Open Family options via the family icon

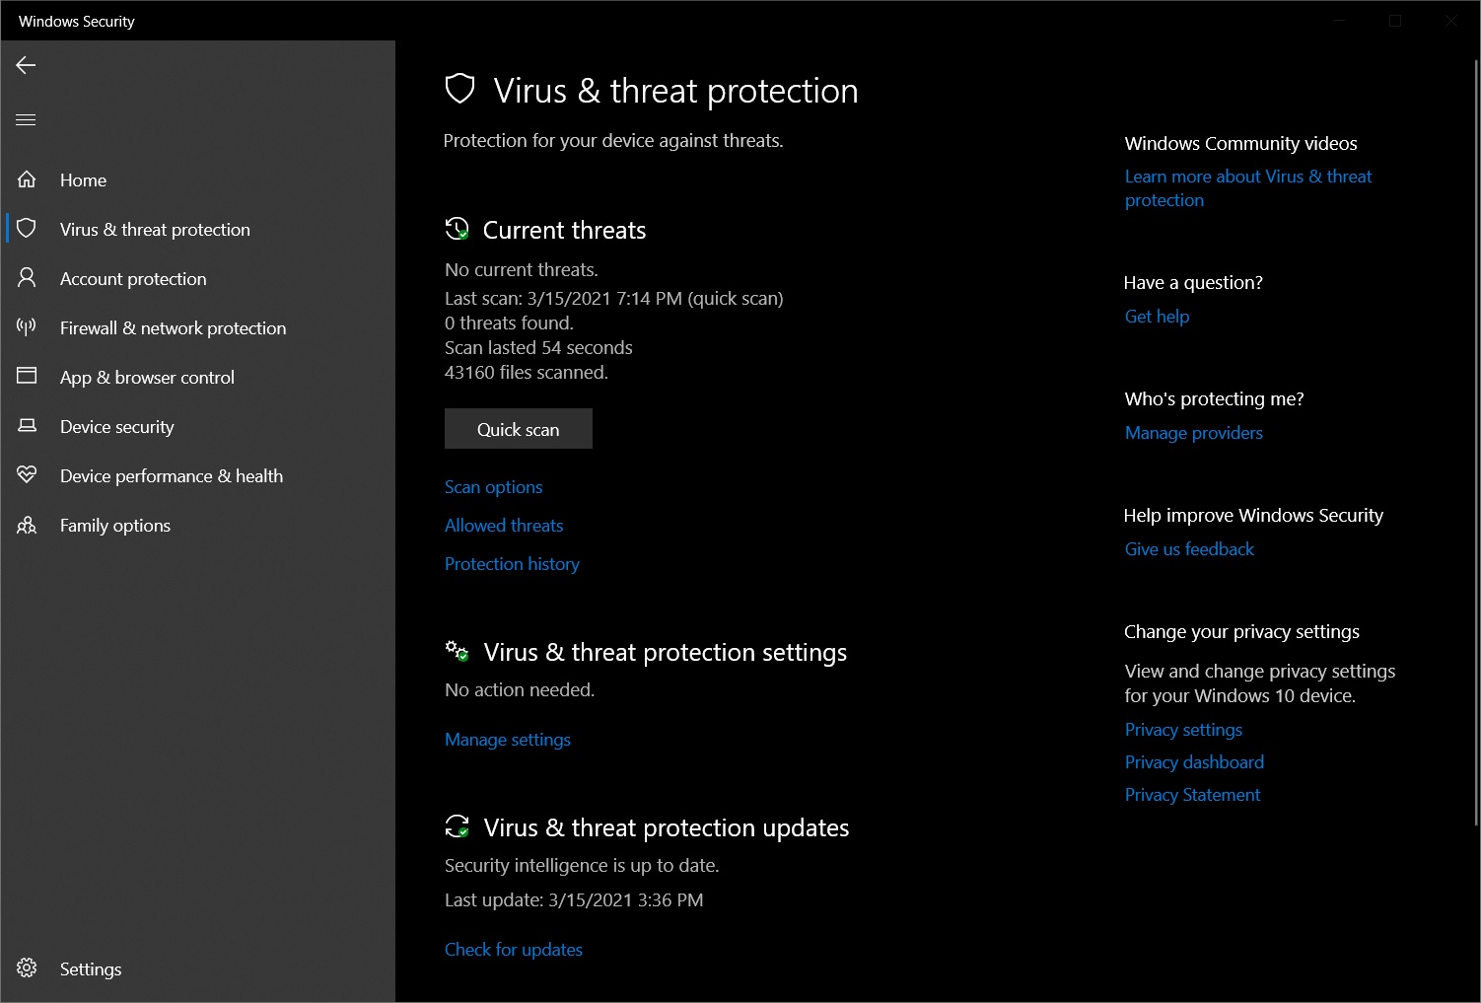click(26, 525)
